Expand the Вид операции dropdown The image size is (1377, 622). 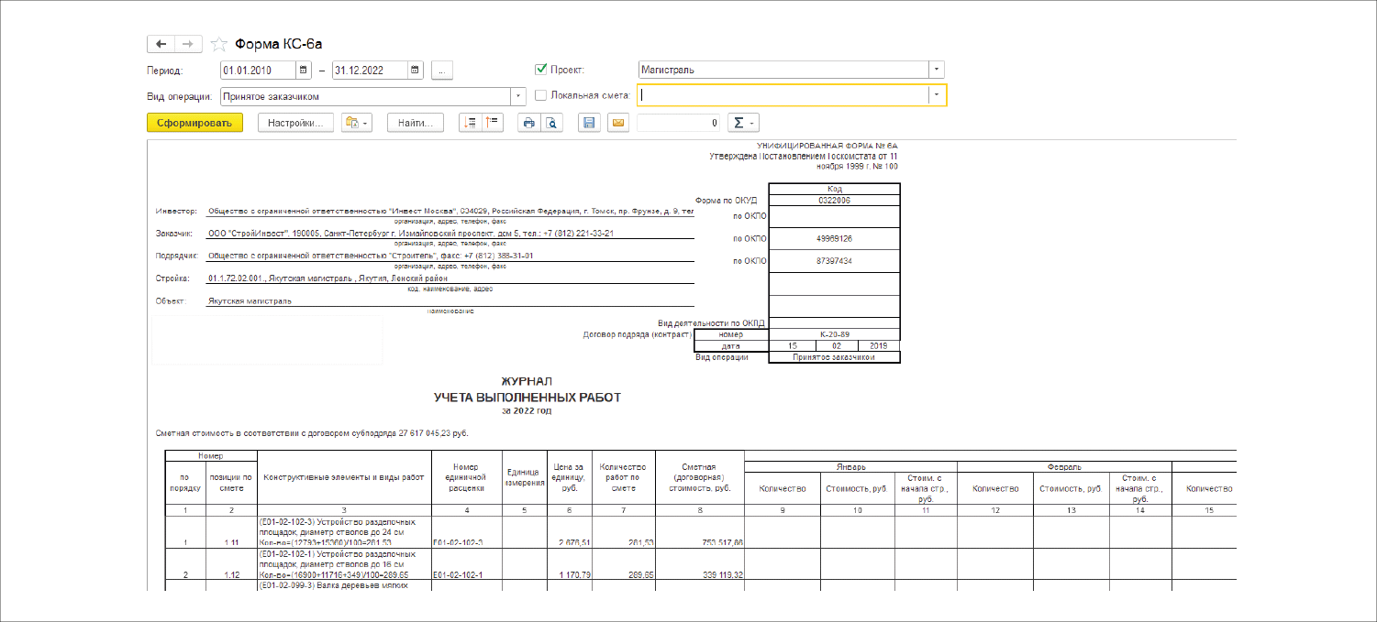coord(518,95)
